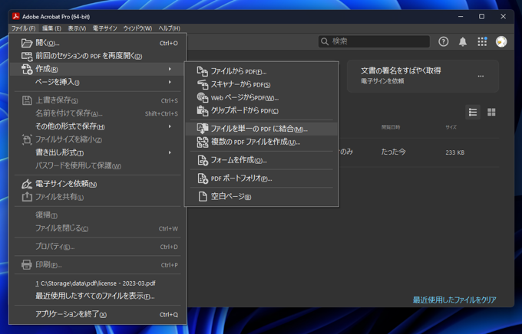The image size is (522, 334).
Task: Expand the 作成 submenu arrow
Action: pyautogui.click(x=170, y=69)
